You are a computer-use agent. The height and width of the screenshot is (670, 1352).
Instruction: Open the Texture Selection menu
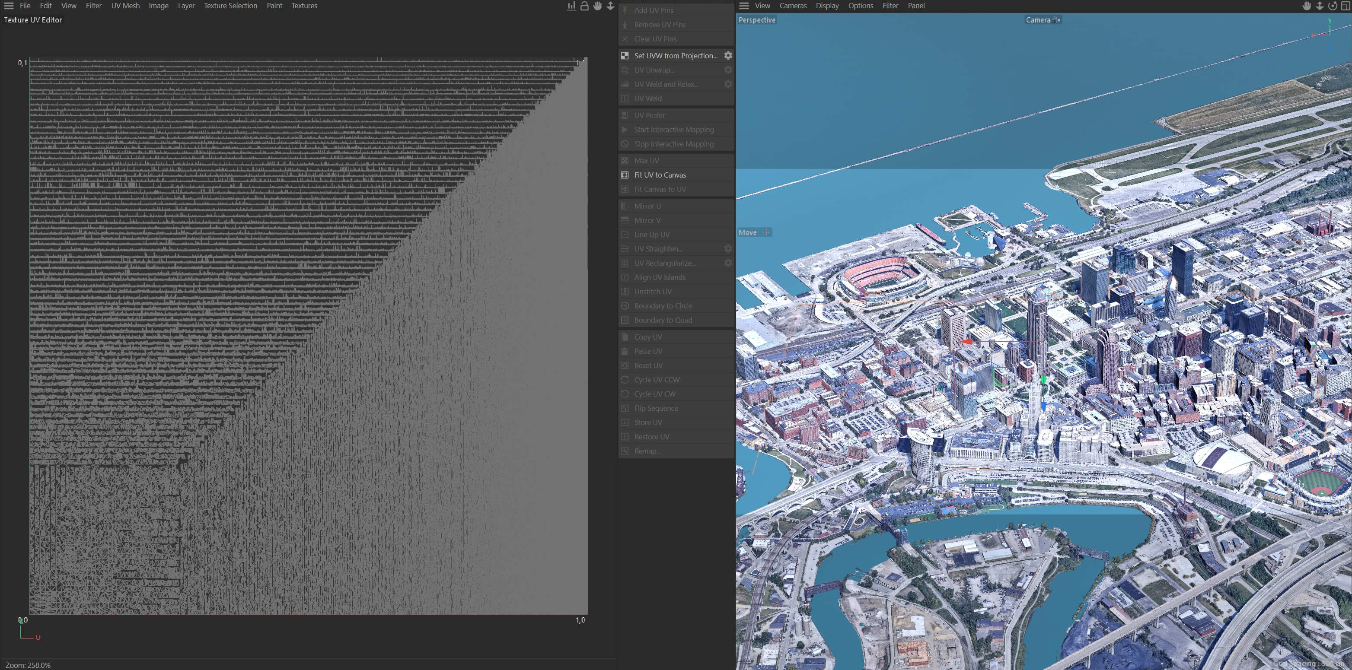point(230,6)
